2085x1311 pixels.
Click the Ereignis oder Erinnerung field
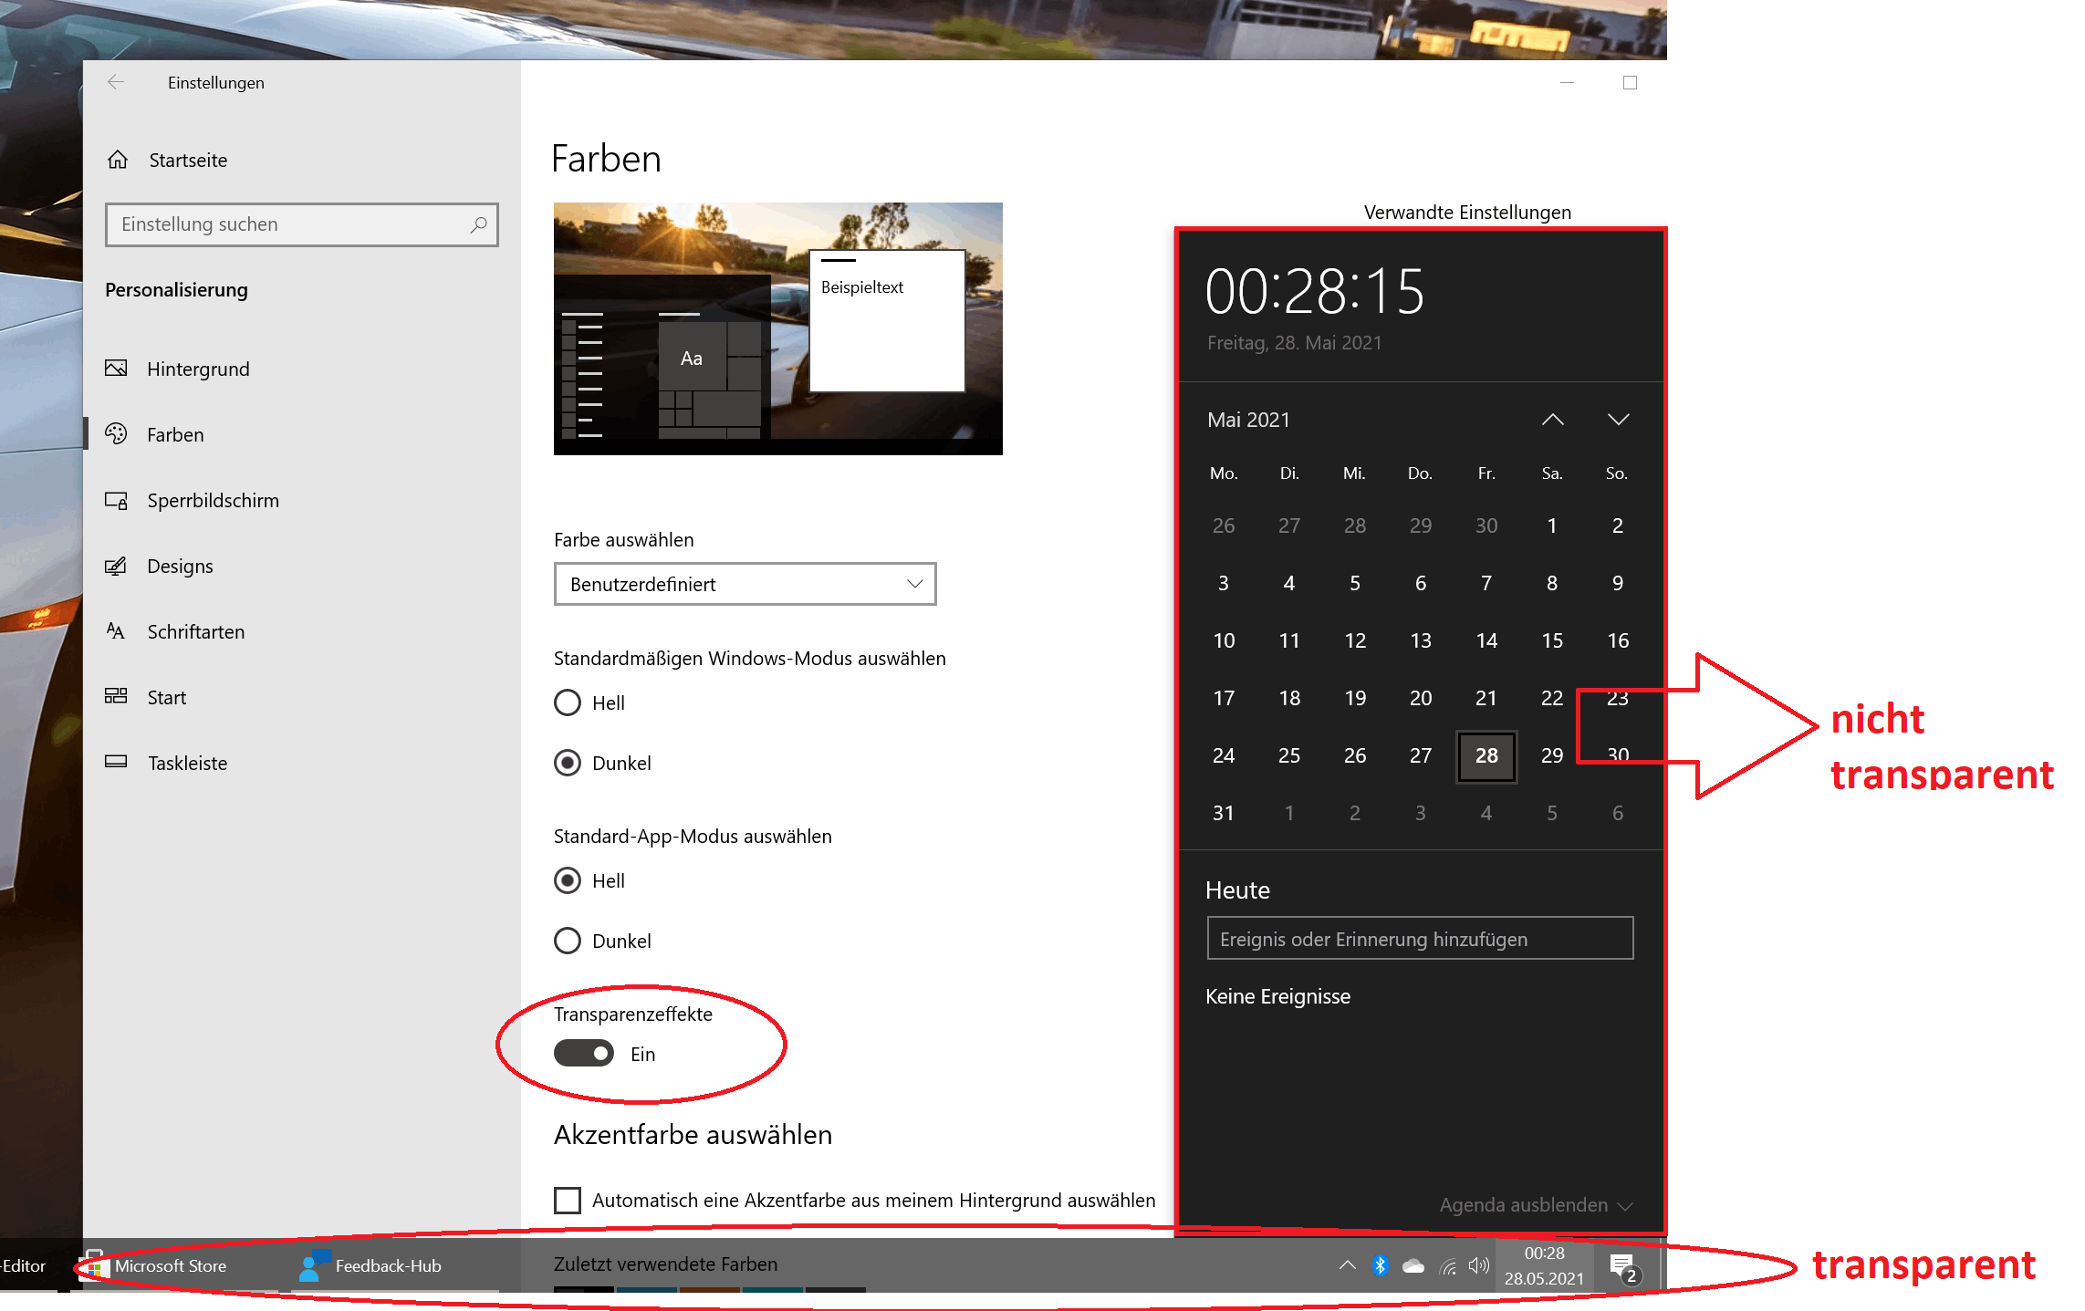pos(1419,939)
